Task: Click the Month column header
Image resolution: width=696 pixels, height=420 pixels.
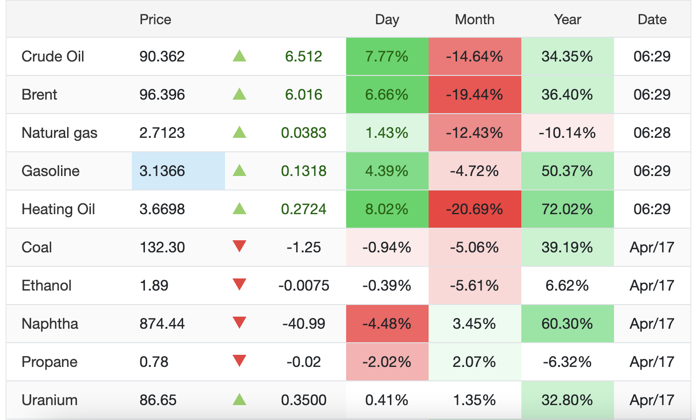Action: tap(474, 20)
